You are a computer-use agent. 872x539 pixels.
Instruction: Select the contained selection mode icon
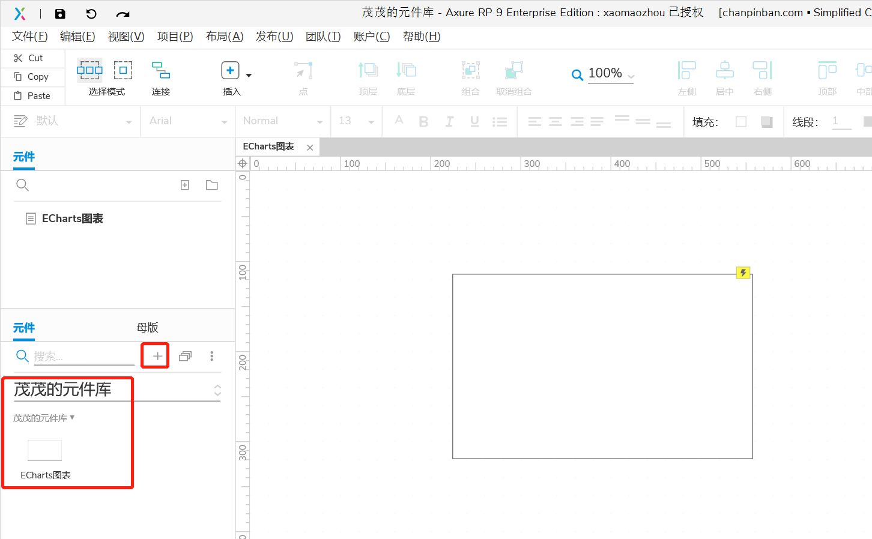(123, 70)
